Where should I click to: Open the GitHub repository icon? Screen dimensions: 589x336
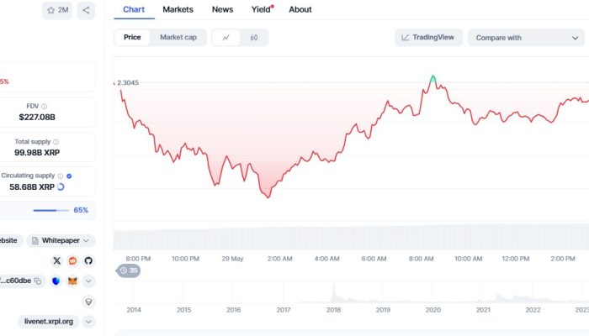88,261
